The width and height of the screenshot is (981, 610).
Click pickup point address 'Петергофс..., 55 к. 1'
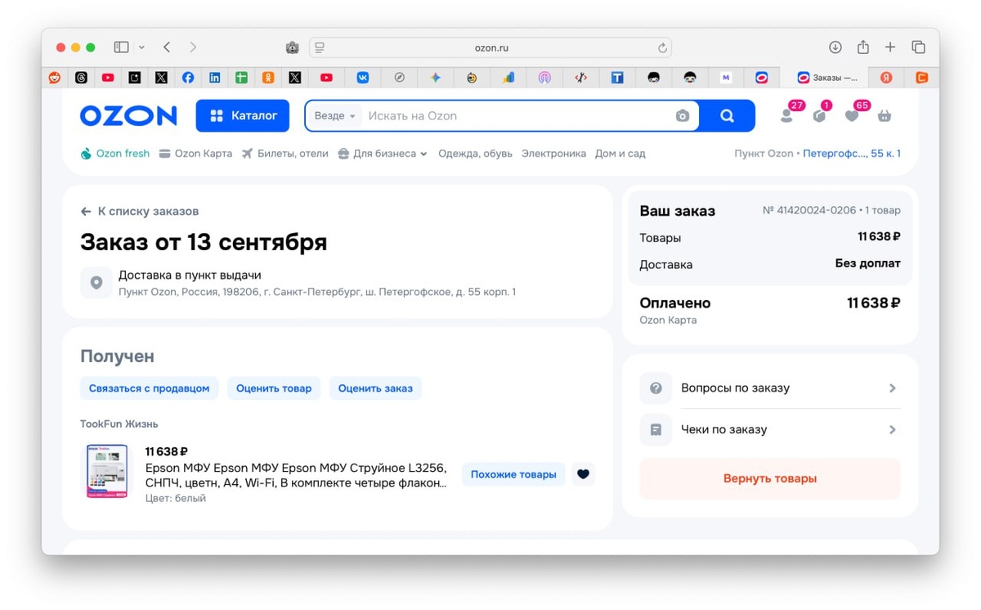tap(852, 154)
